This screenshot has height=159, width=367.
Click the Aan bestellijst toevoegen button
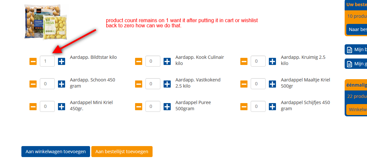(x=122, y=152)
